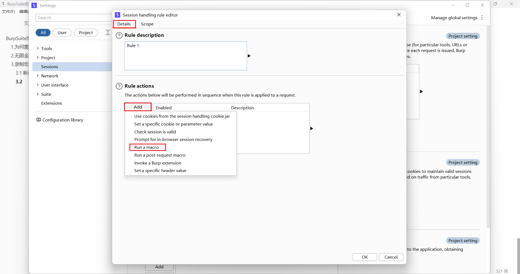The image size is (520, 274).
Task: Click the arrow beside the rule actions table
Action: (312, 128)
